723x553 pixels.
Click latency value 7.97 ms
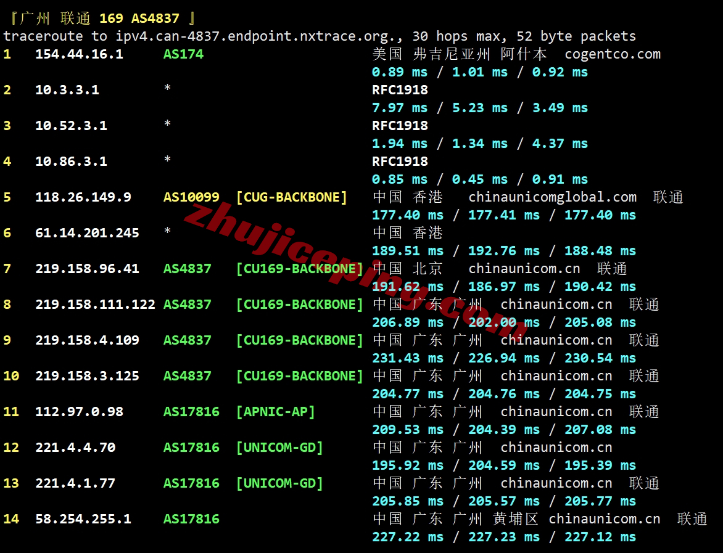pyautogui.click(x=400, y=108)
